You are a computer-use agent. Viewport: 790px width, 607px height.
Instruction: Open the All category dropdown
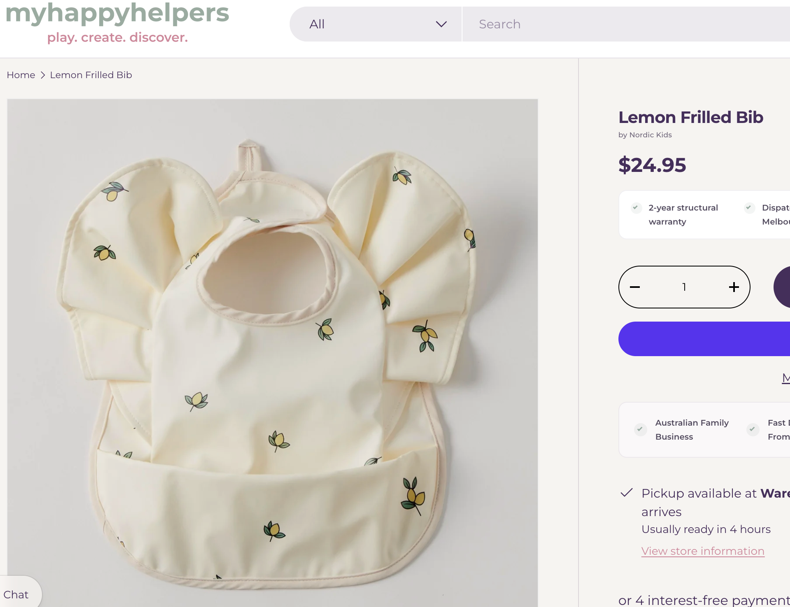click(376, 24)
